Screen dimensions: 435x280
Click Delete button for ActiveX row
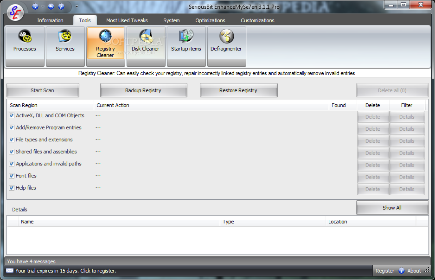pyautogui.click(x=372, y=117)
